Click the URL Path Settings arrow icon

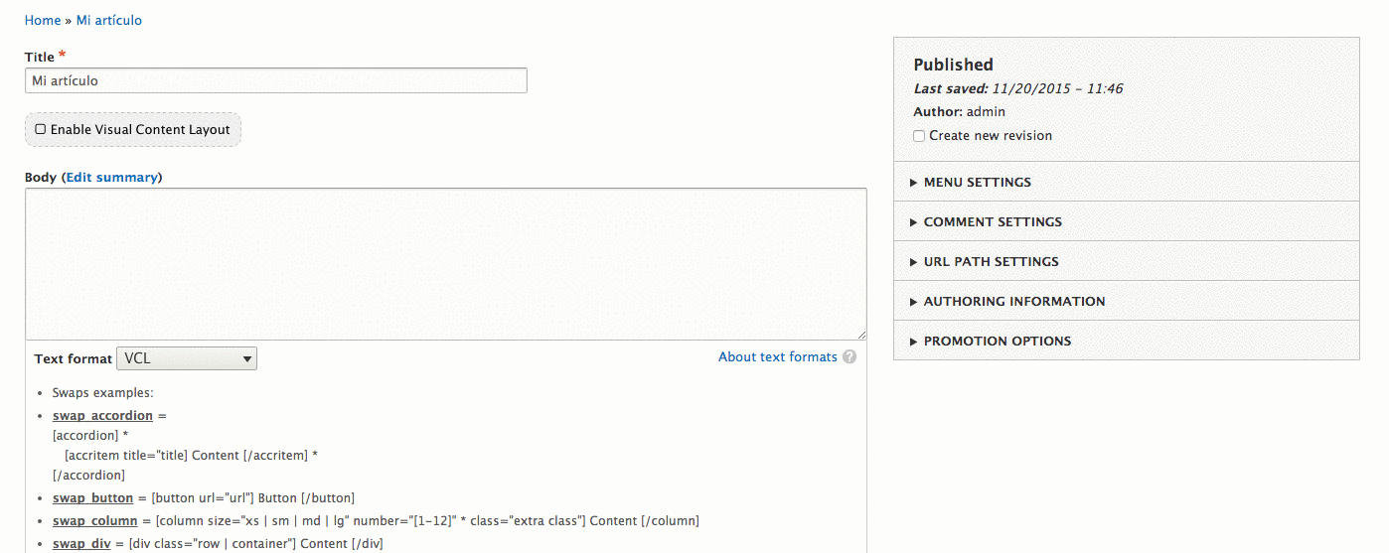point(914,262)
